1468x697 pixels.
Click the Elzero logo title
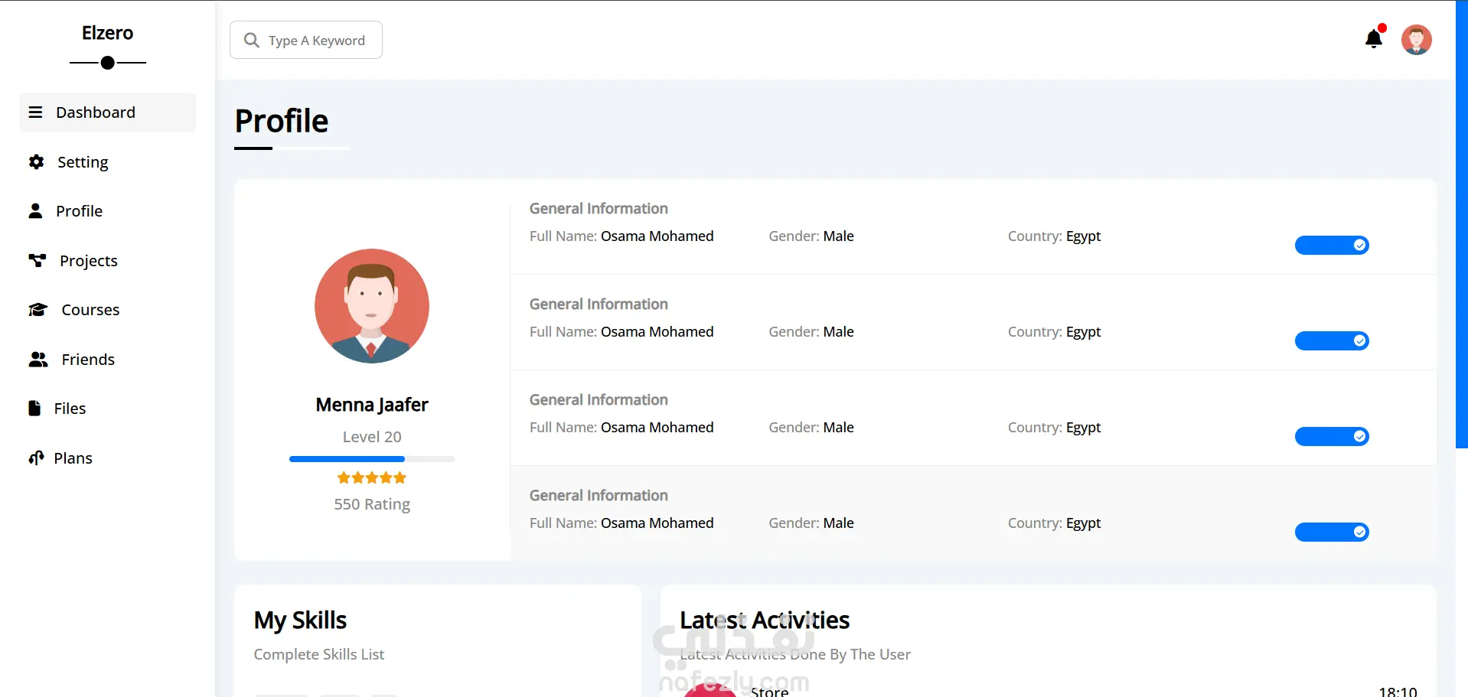coord(107,33)
